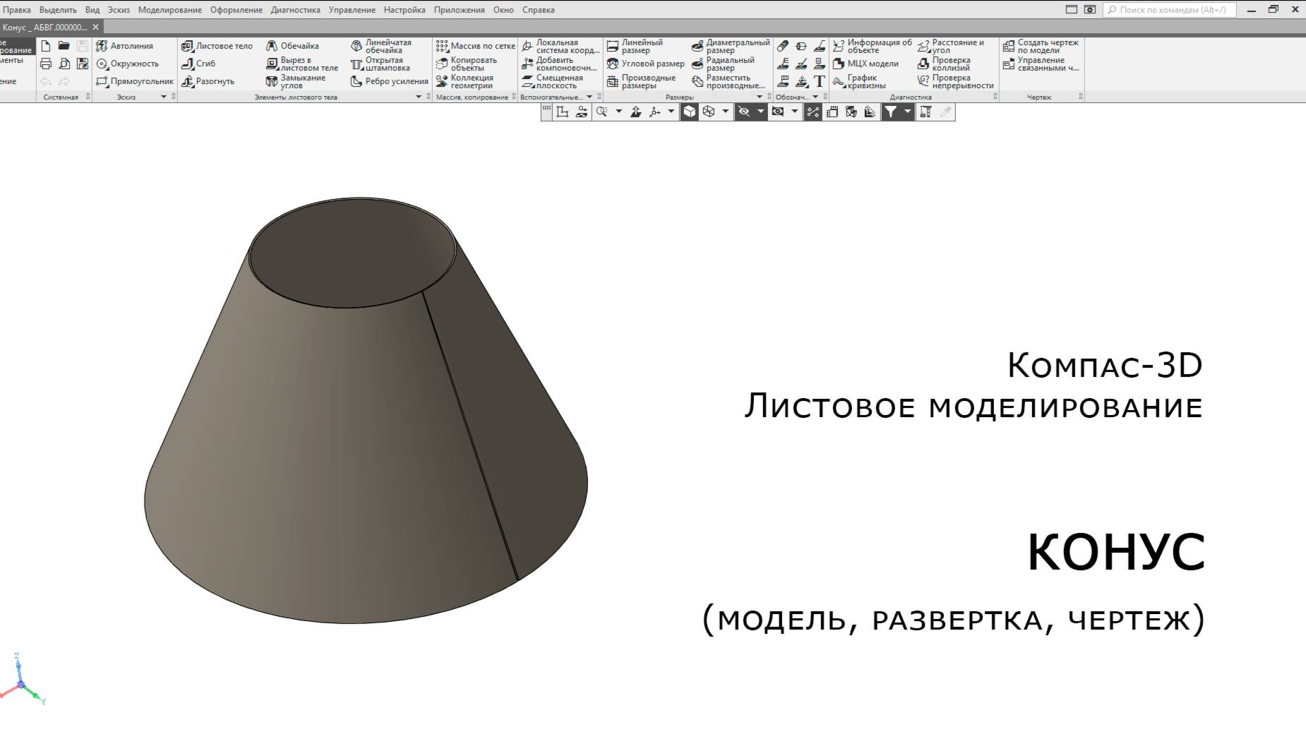This screenshot has height=734, width=1306.
Task: Click Замыкание углов corner closure
Action: 296,81
